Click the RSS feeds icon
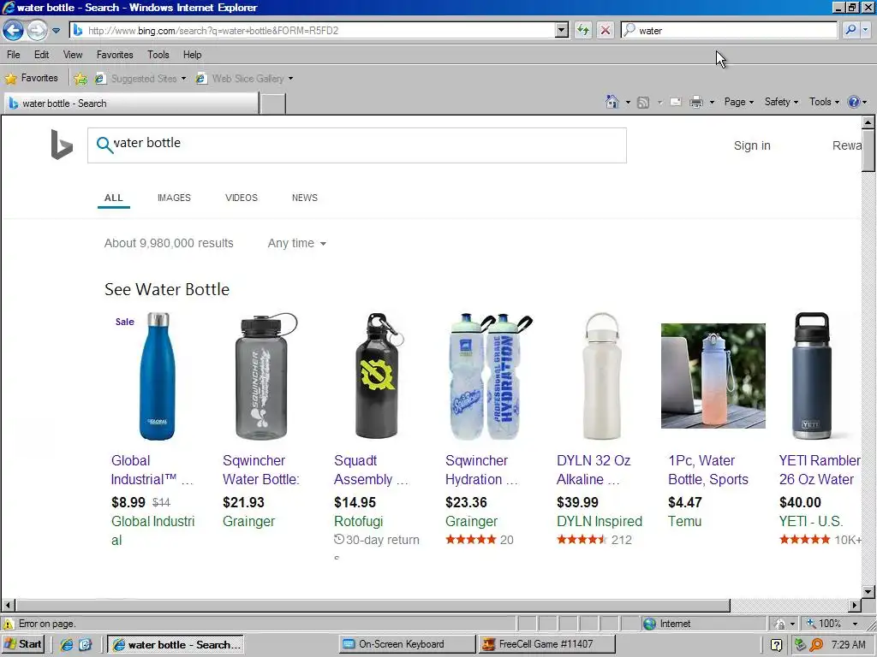 [643, 103]
